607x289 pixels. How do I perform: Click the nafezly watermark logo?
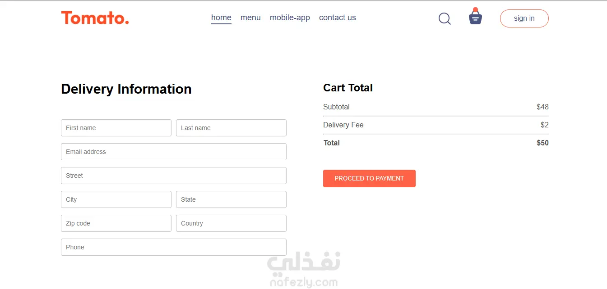[x=304, y=270]
